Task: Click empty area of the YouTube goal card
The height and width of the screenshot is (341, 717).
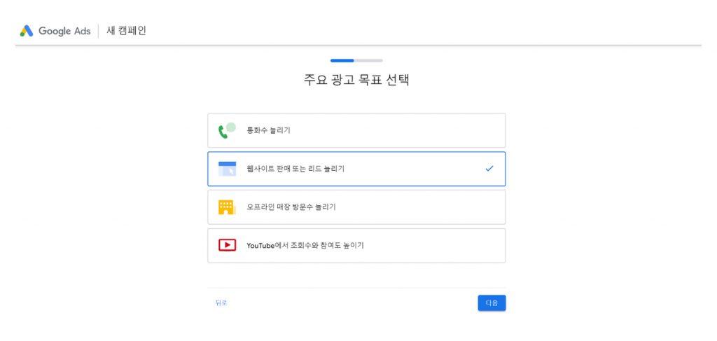Action: pyautogui.click(x=434, y=246)
